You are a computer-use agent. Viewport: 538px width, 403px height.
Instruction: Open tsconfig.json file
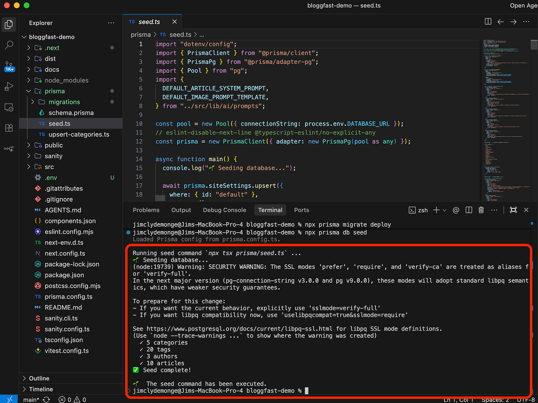point(64,340)
